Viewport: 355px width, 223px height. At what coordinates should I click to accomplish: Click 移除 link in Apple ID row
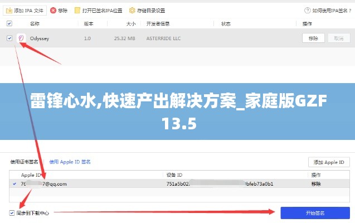pos(316,184)
